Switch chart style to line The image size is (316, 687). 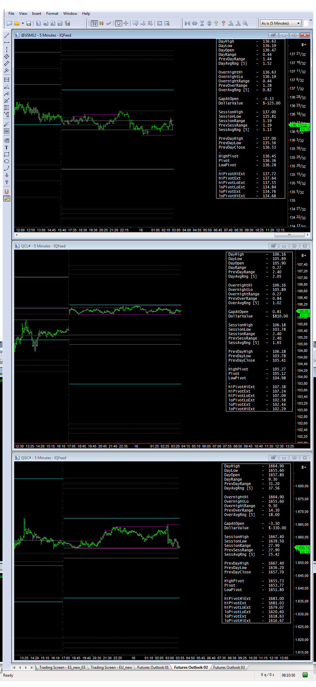(x=109, y=23)
